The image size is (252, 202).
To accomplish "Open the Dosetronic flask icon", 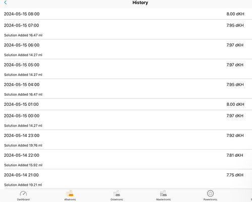I will [x=117, y=193].
